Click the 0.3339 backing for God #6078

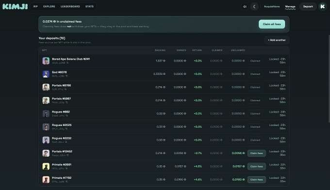coord(159,74)
